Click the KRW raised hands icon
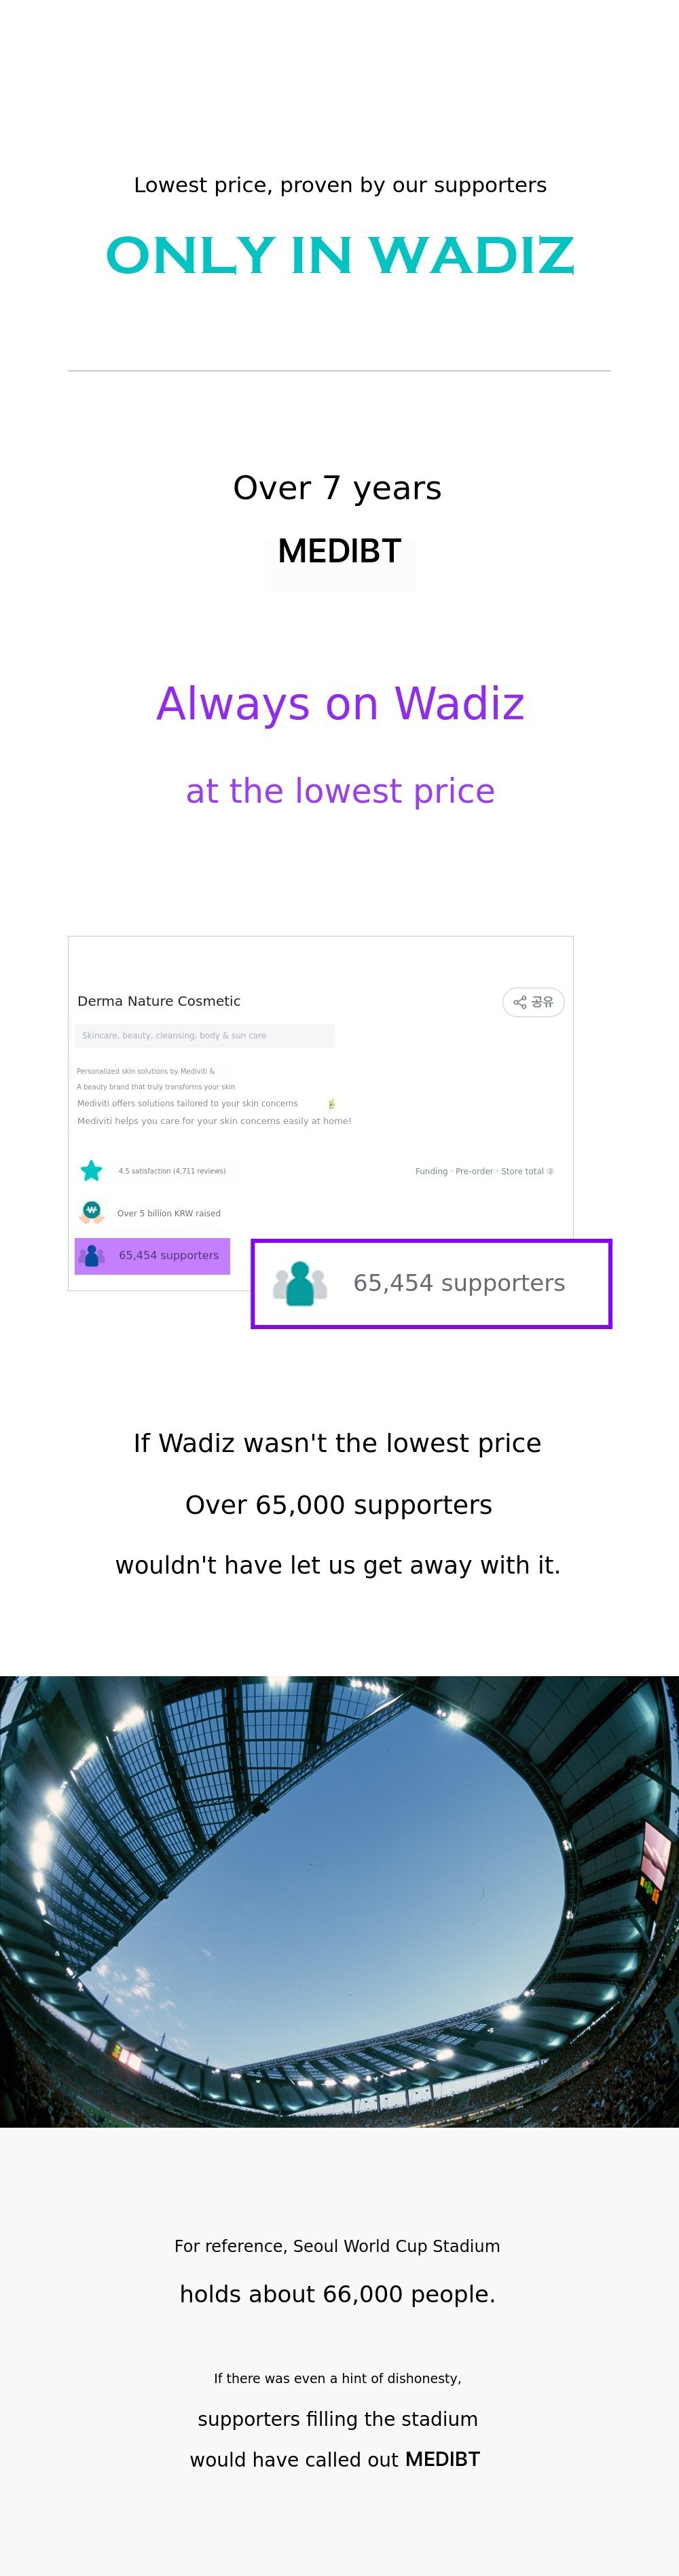This screenshot has width=679, height=2576. click(x=91, y=1212)
